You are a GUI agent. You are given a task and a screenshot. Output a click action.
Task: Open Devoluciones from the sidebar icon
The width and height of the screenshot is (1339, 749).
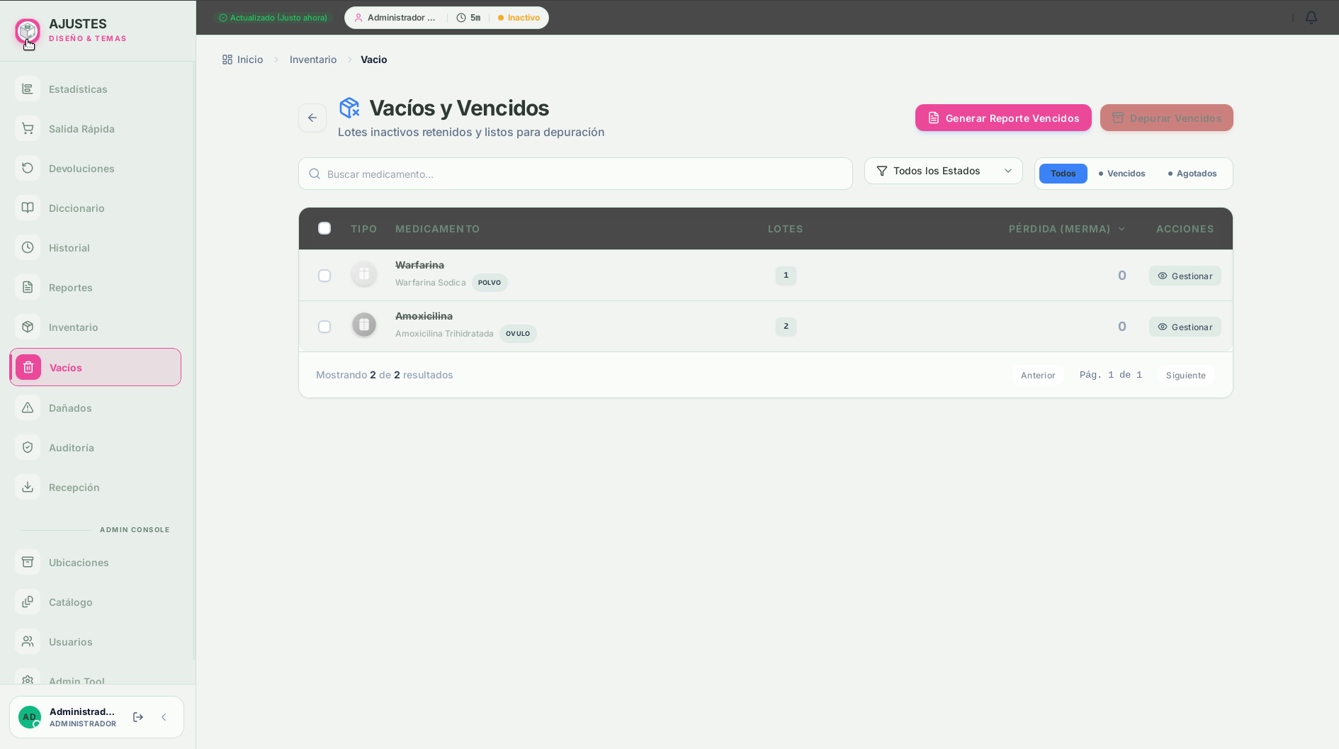click(x=28, y=168)
